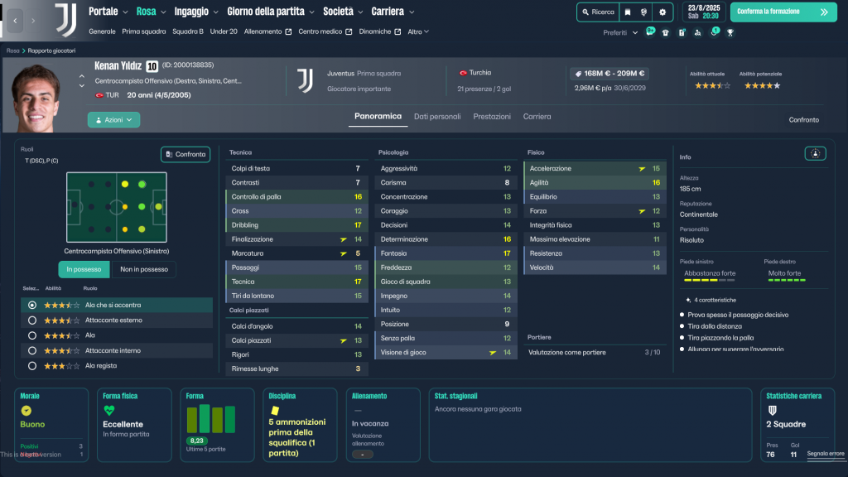The height and width of the screenshot is (477, 848).
Task: Open the messages icon with the 9+ badge
Action: click(x=650, y=32)
